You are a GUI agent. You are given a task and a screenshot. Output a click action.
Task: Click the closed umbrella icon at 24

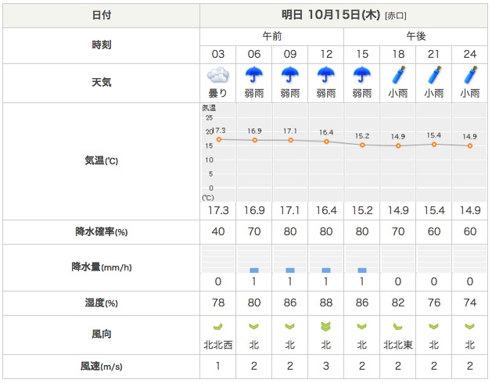click(x=470, y=75)
